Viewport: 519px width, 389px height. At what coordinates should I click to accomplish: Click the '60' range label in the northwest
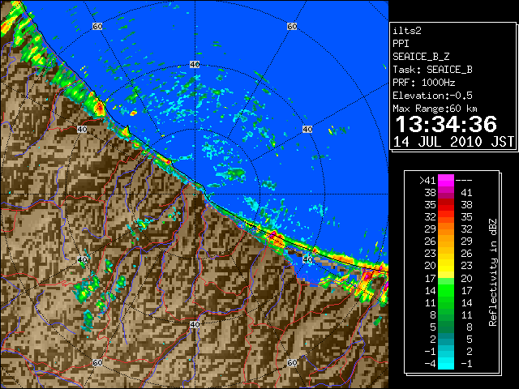coord(97,26)
